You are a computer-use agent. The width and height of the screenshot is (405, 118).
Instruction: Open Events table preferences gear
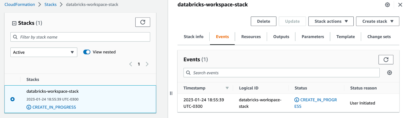coord(390,73)
